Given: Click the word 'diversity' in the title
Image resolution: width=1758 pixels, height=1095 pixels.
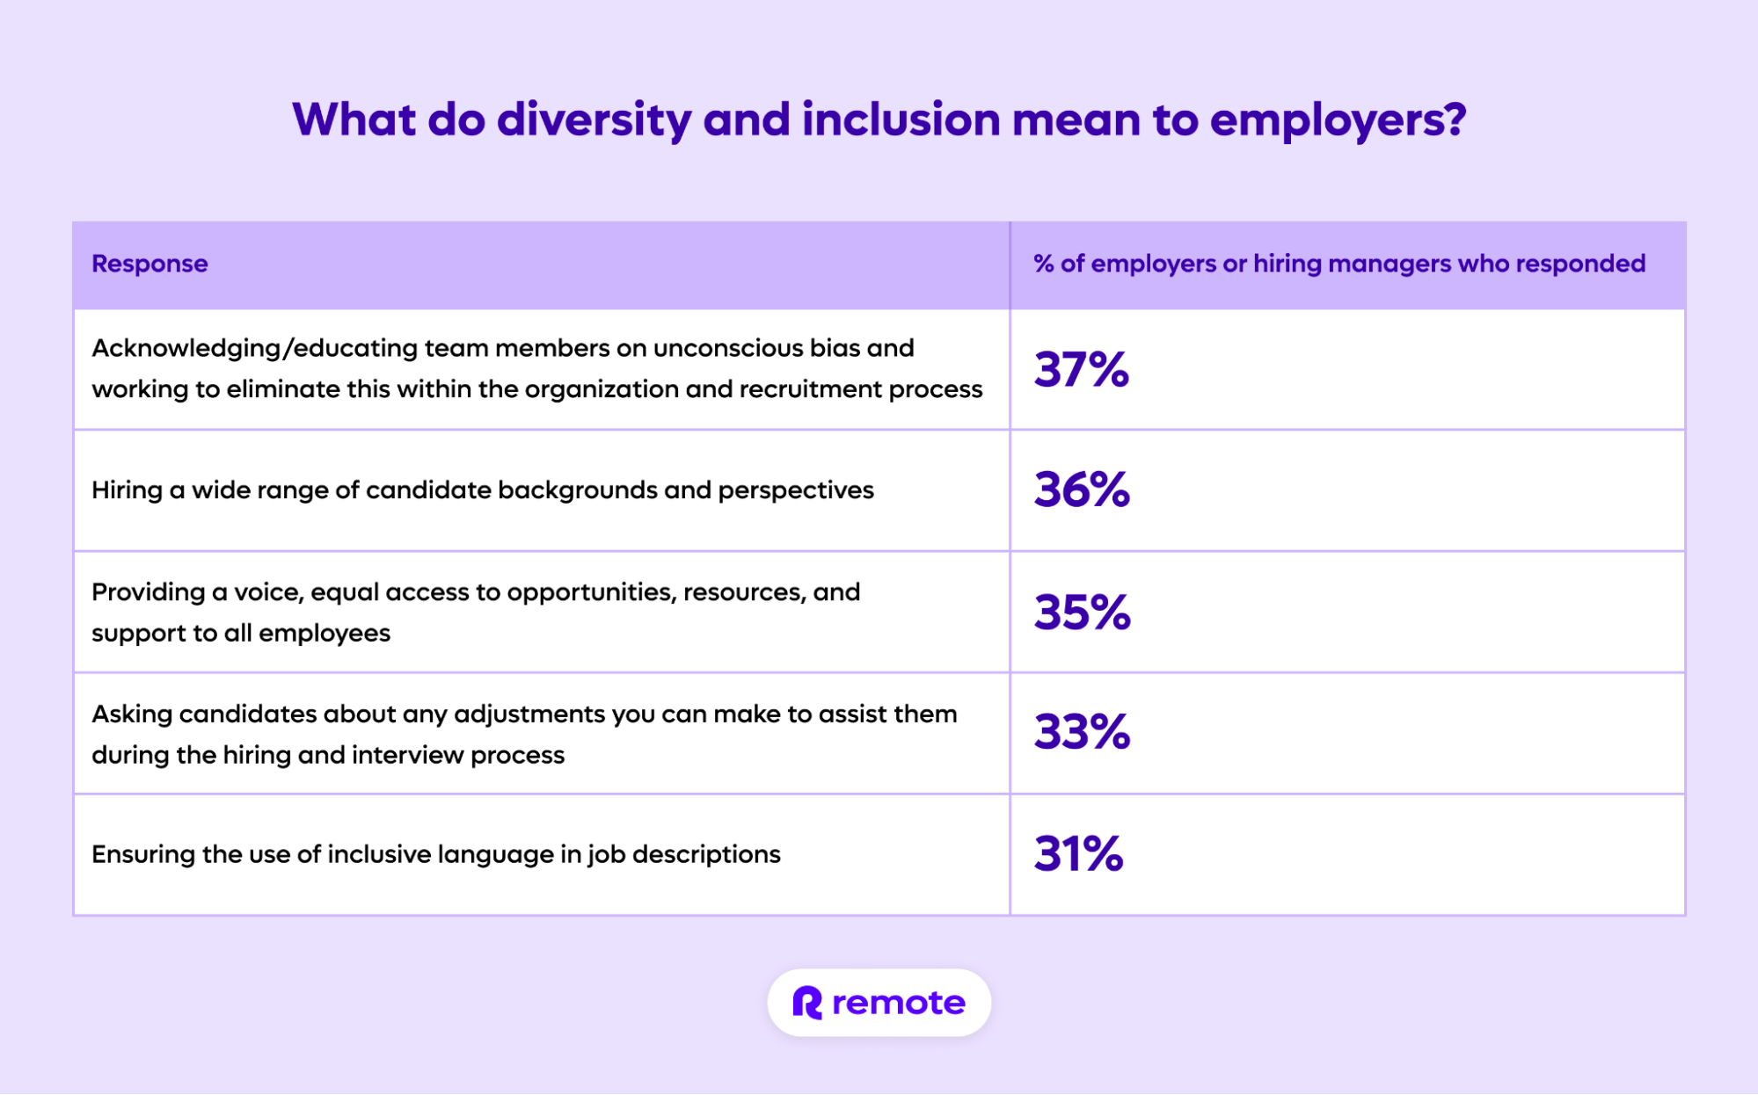Looking at the screenshot, I should coord(594,120).
